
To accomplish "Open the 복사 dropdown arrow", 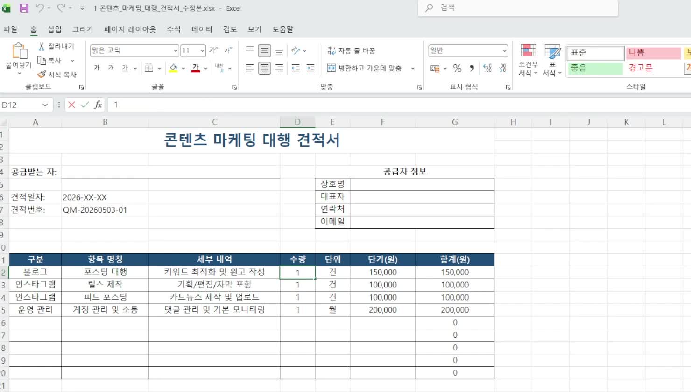I will coord(72,61).
